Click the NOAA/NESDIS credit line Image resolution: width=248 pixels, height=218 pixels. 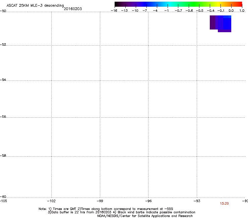[145, 216]
